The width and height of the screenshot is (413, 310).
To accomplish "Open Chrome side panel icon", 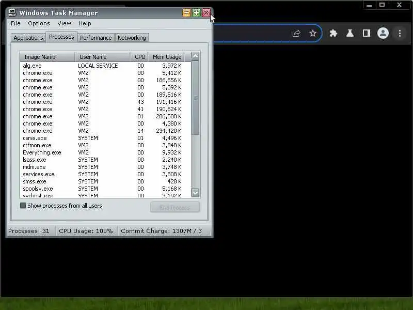I will click(x=367, y=33).
